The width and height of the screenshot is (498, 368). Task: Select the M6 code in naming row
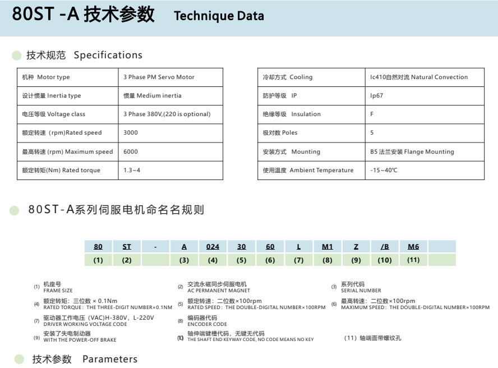tap(413, 246)
